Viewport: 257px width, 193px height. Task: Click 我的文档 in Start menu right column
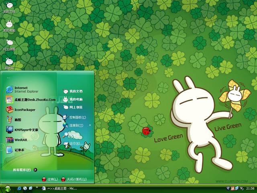coord(73,91)
